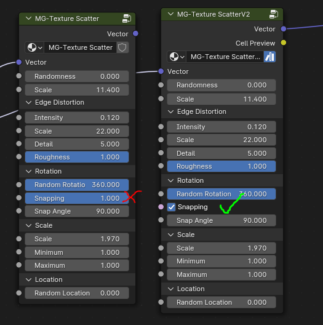The height and width of the screenshot is (325, 323).
Task: Click asset library icon on MG-Texture ScatterV2
Action: coord(269,57)
